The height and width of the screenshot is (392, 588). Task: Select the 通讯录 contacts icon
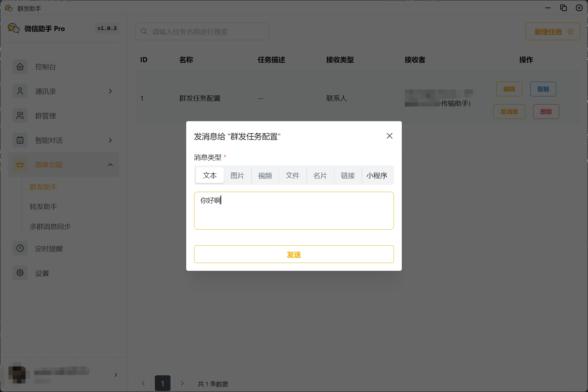(20, 91)
